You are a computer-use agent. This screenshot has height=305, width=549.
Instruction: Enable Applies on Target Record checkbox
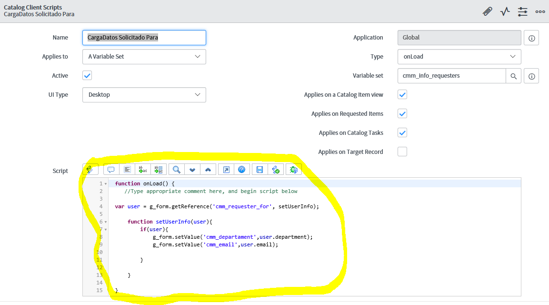coord(402,152)
